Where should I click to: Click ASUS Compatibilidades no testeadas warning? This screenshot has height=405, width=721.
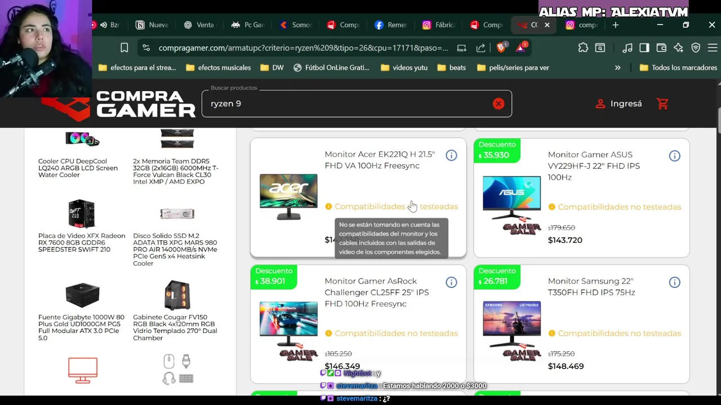coord(615,207)
